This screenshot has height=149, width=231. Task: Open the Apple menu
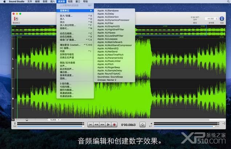5,1
